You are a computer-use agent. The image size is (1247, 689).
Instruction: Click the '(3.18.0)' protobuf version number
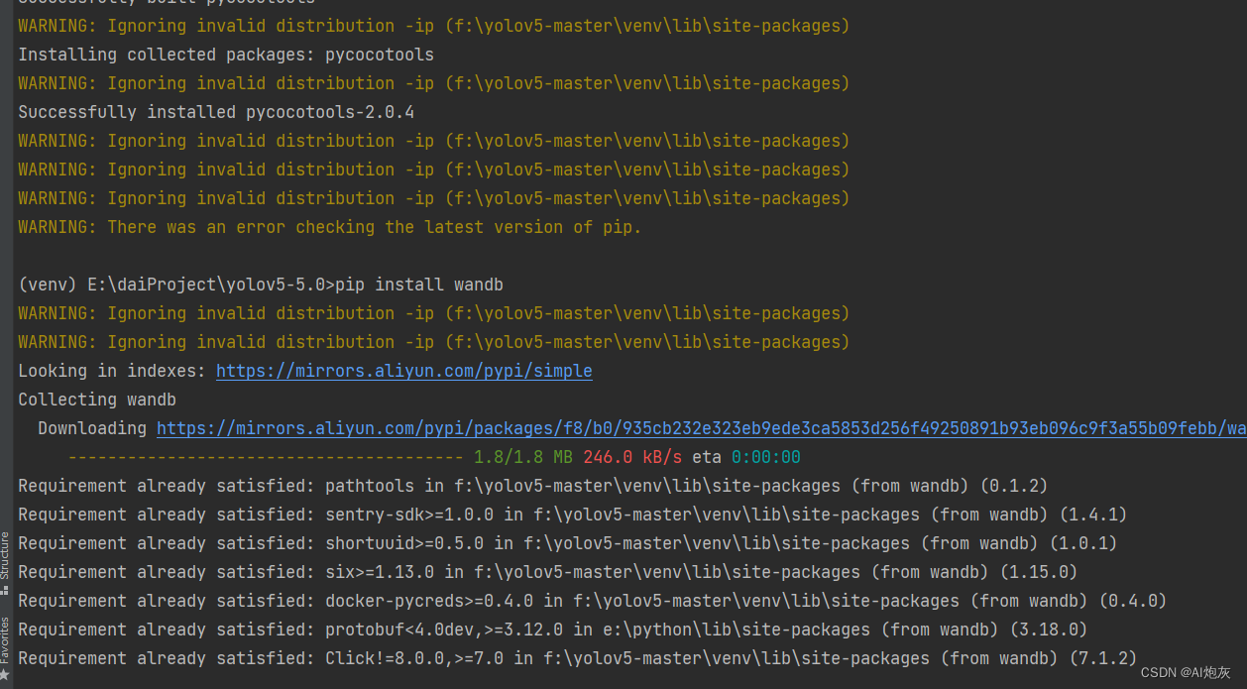pos(1049,630)
